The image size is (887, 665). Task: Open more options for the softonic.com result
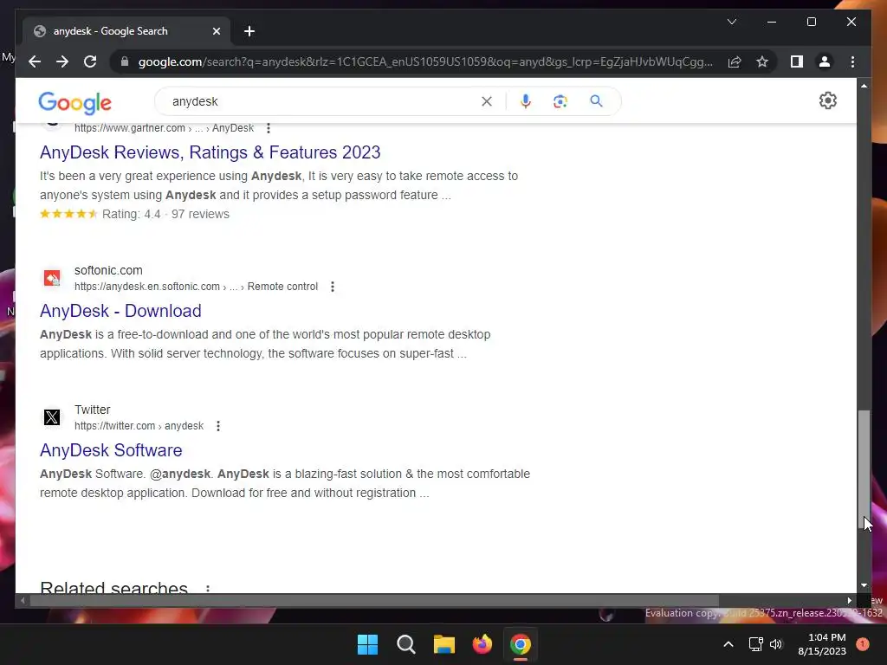click(x=333, y=287)
